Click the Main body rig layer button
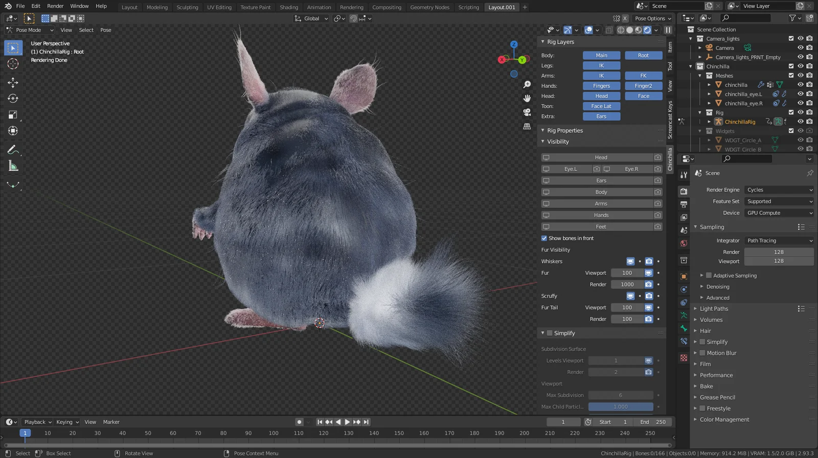818x458 pixels. point(602,56)
